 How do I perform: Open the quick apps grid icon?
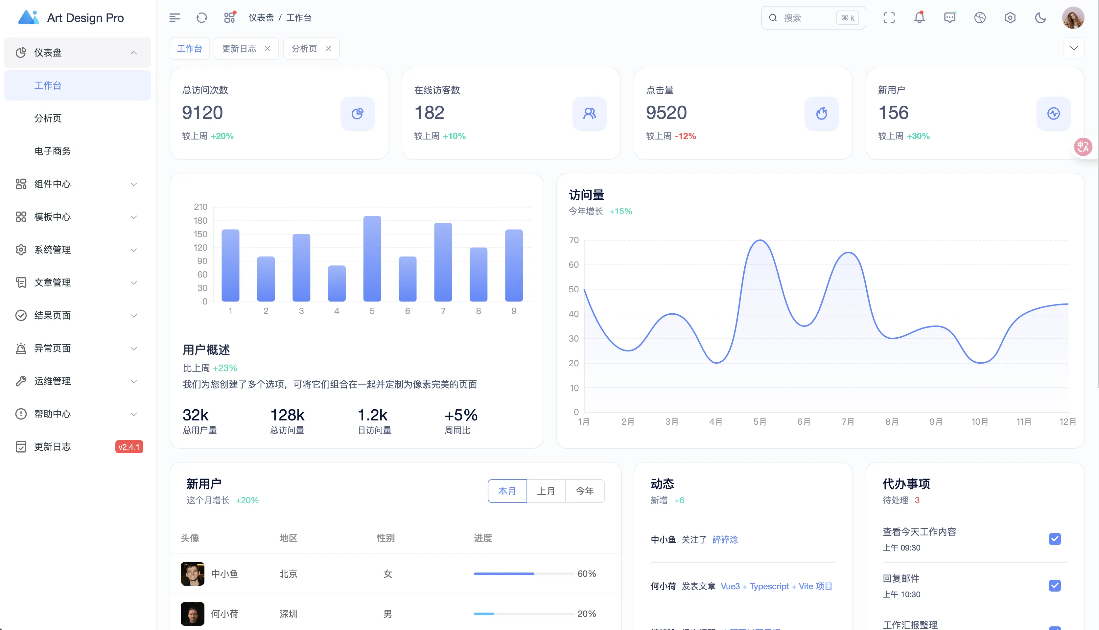click(229, 18)
